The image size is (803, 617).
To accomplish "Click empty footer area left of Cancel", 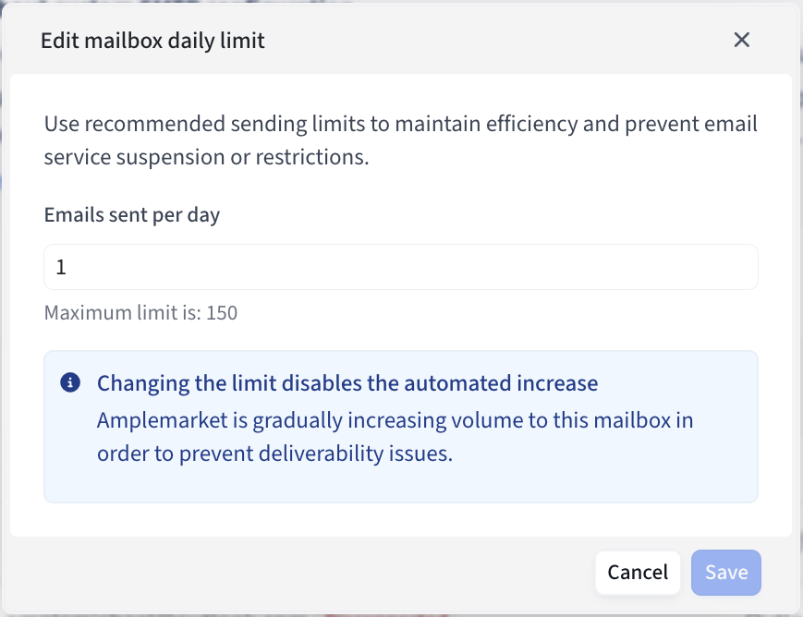I will 305,573.
